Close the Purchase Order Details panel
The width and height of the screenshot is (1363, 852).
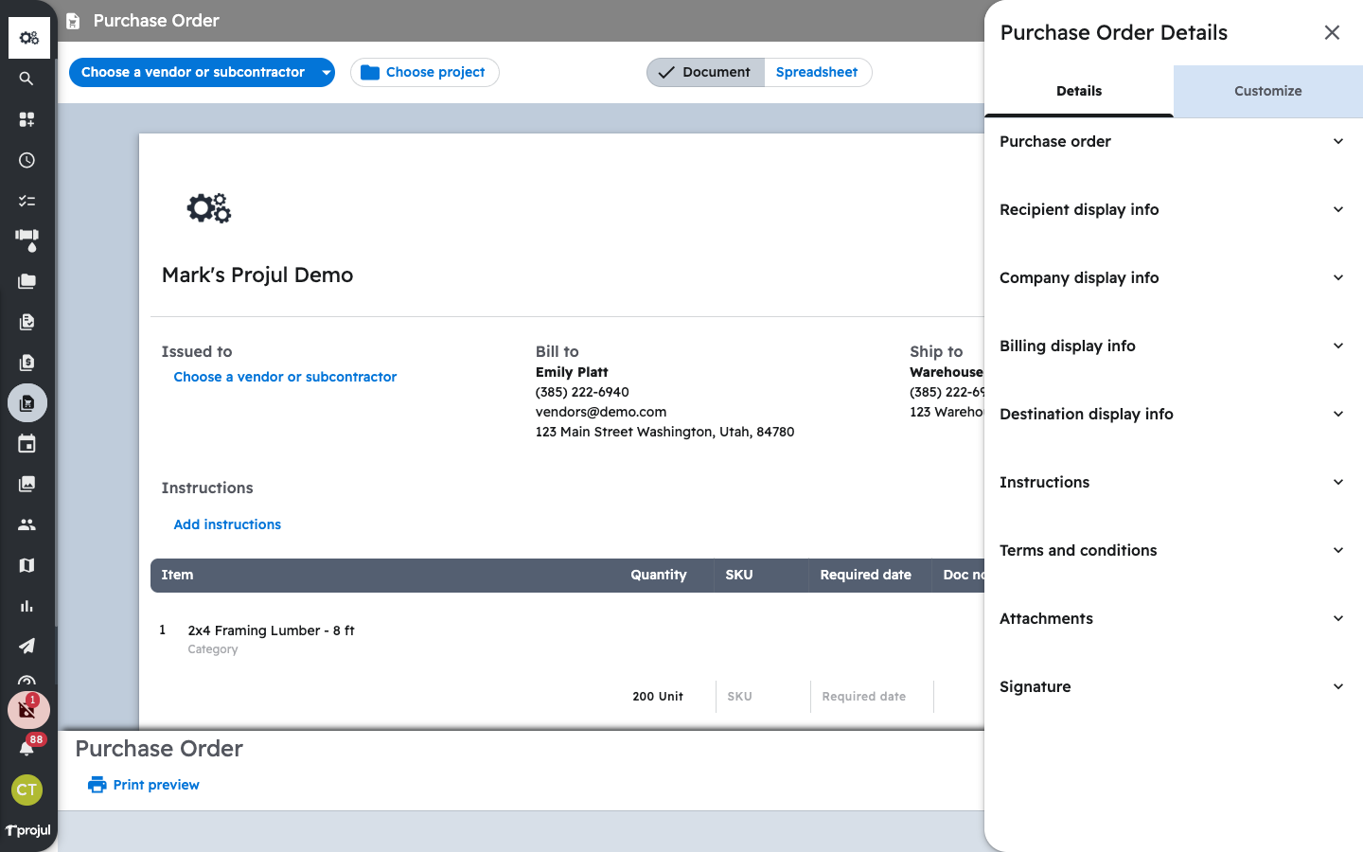[1332, 32]
